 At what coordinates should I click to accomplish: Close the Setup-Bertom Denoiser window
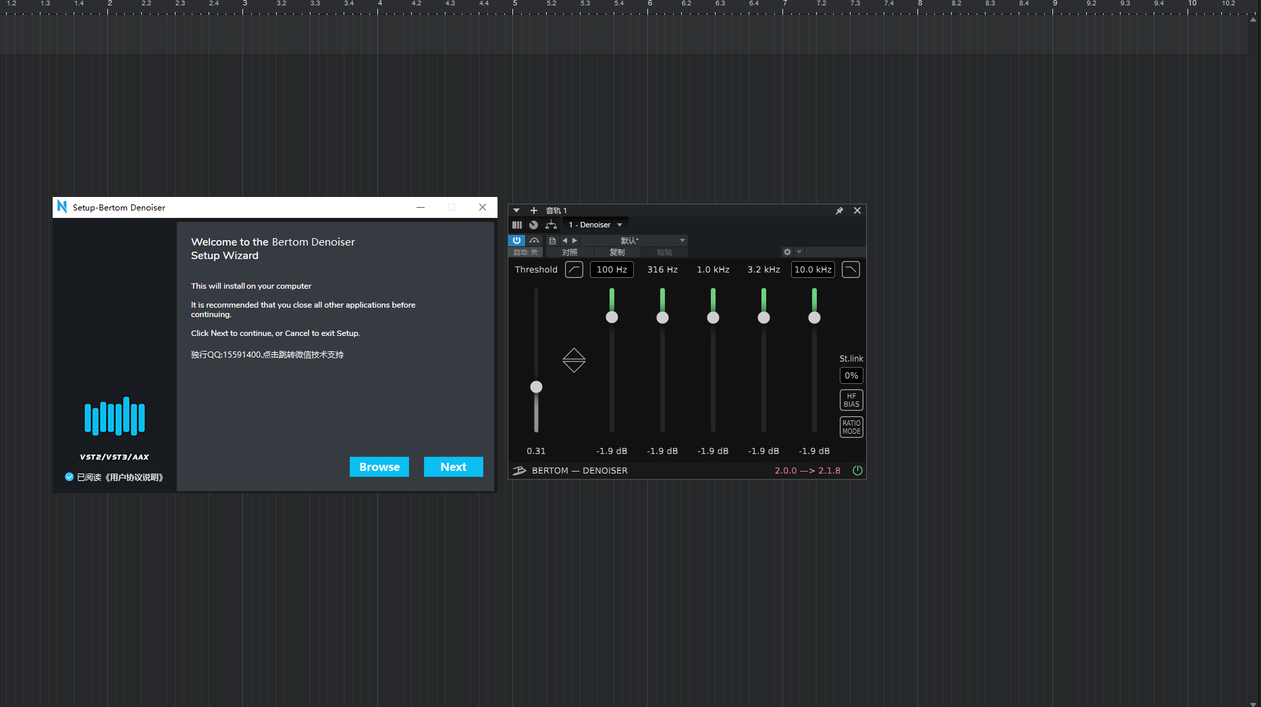[483, 207]
